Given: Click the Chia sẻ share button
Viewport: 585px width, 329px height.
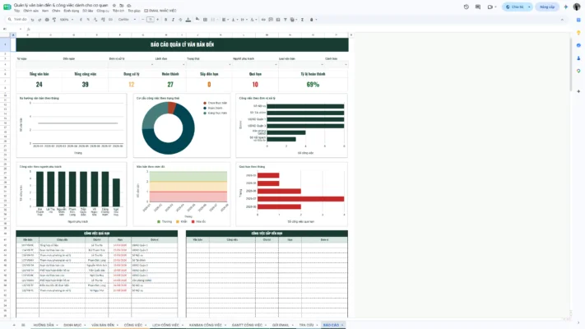Looking at the screenshot, I should [514, 7].
